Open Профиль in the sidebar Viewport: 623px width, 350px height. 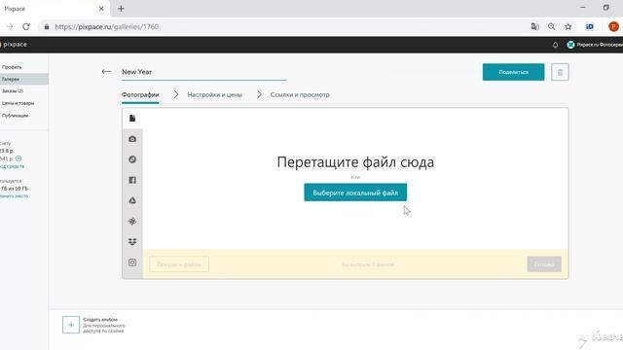(x=12, y=67)
